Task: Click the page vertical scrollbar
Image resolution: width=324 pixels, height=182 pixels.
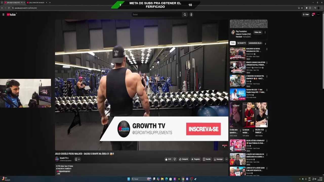Action: [323, 51]
